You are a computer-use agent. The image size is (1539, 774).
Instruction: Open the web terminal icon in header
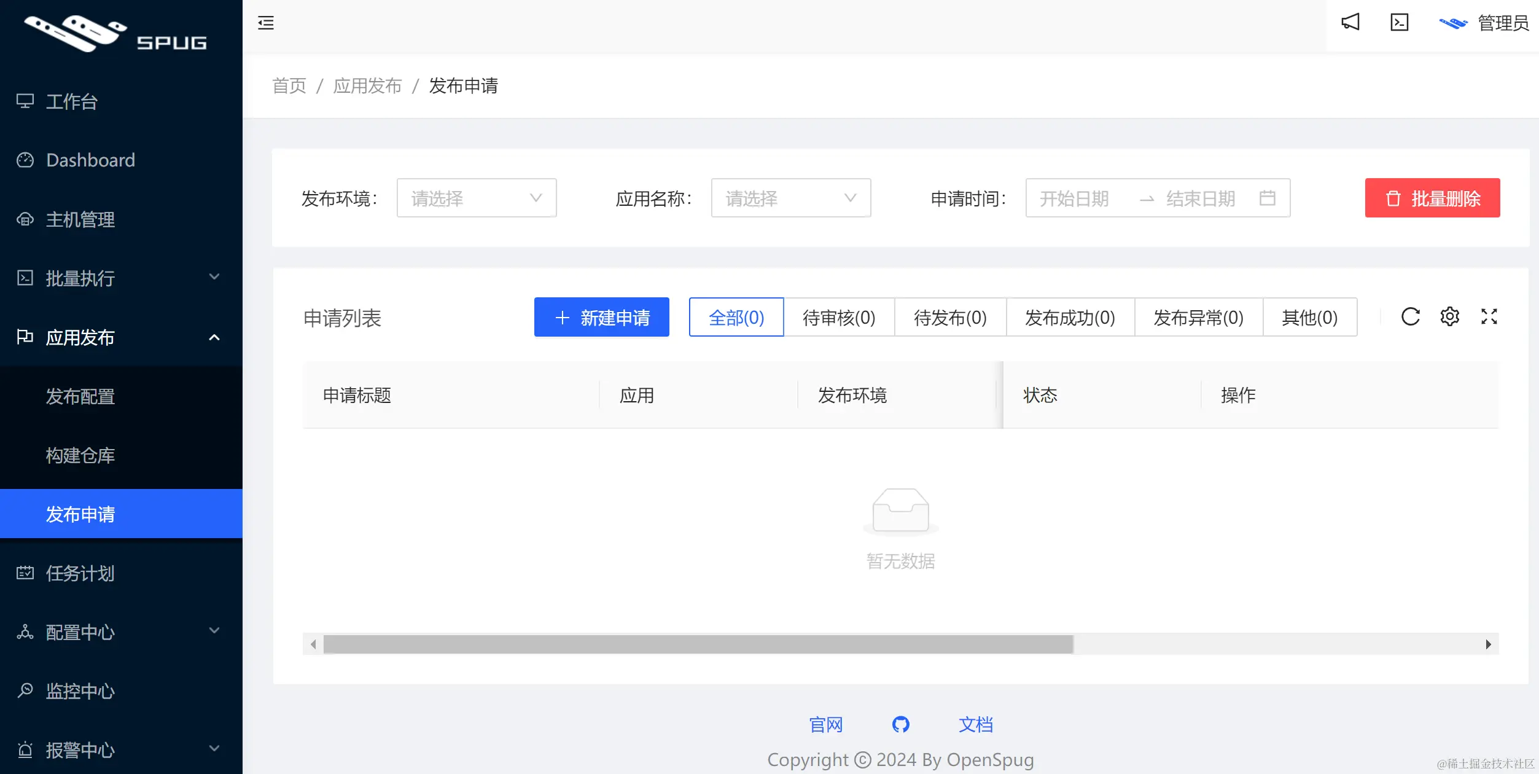(1399, 23)
